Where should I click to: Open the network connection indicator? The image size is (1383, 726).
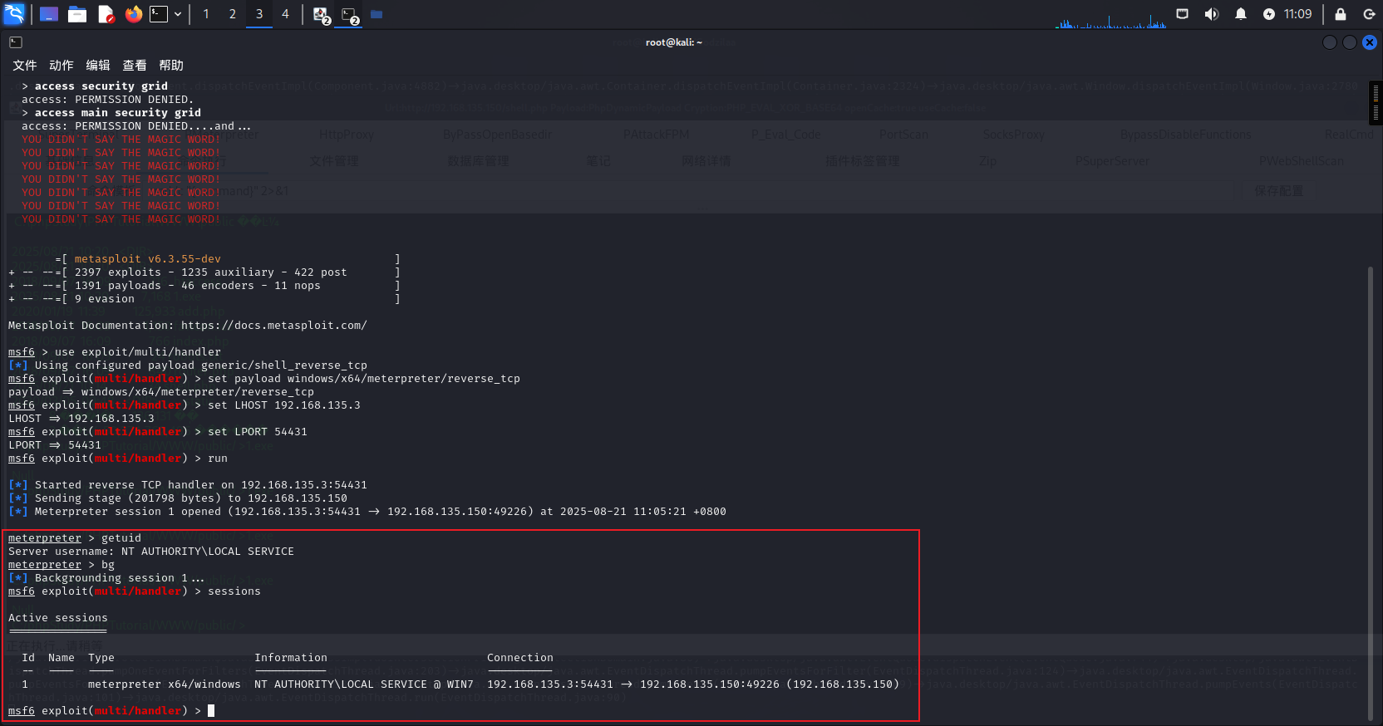click(x=1182, y=14)
